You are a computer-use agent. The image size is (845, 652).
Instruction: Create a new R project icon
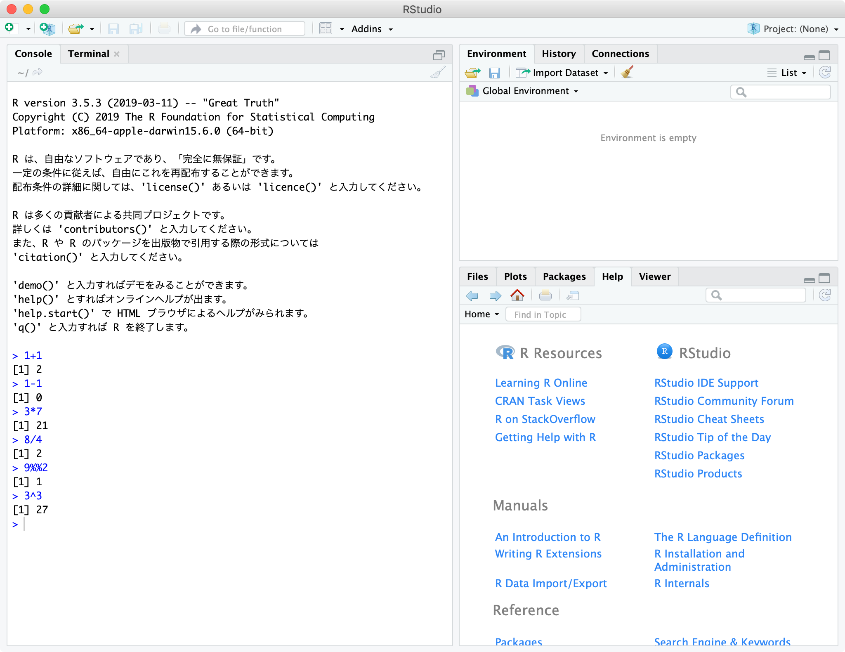(47, 28)
